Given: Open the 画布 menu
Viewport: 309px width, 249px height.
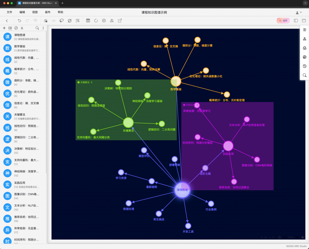Looking at the screenshot, I should click(48, 12).
